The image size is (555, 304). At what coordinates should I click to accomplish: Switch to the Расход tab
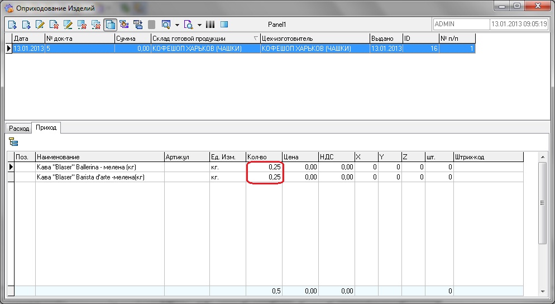point(18,129)
